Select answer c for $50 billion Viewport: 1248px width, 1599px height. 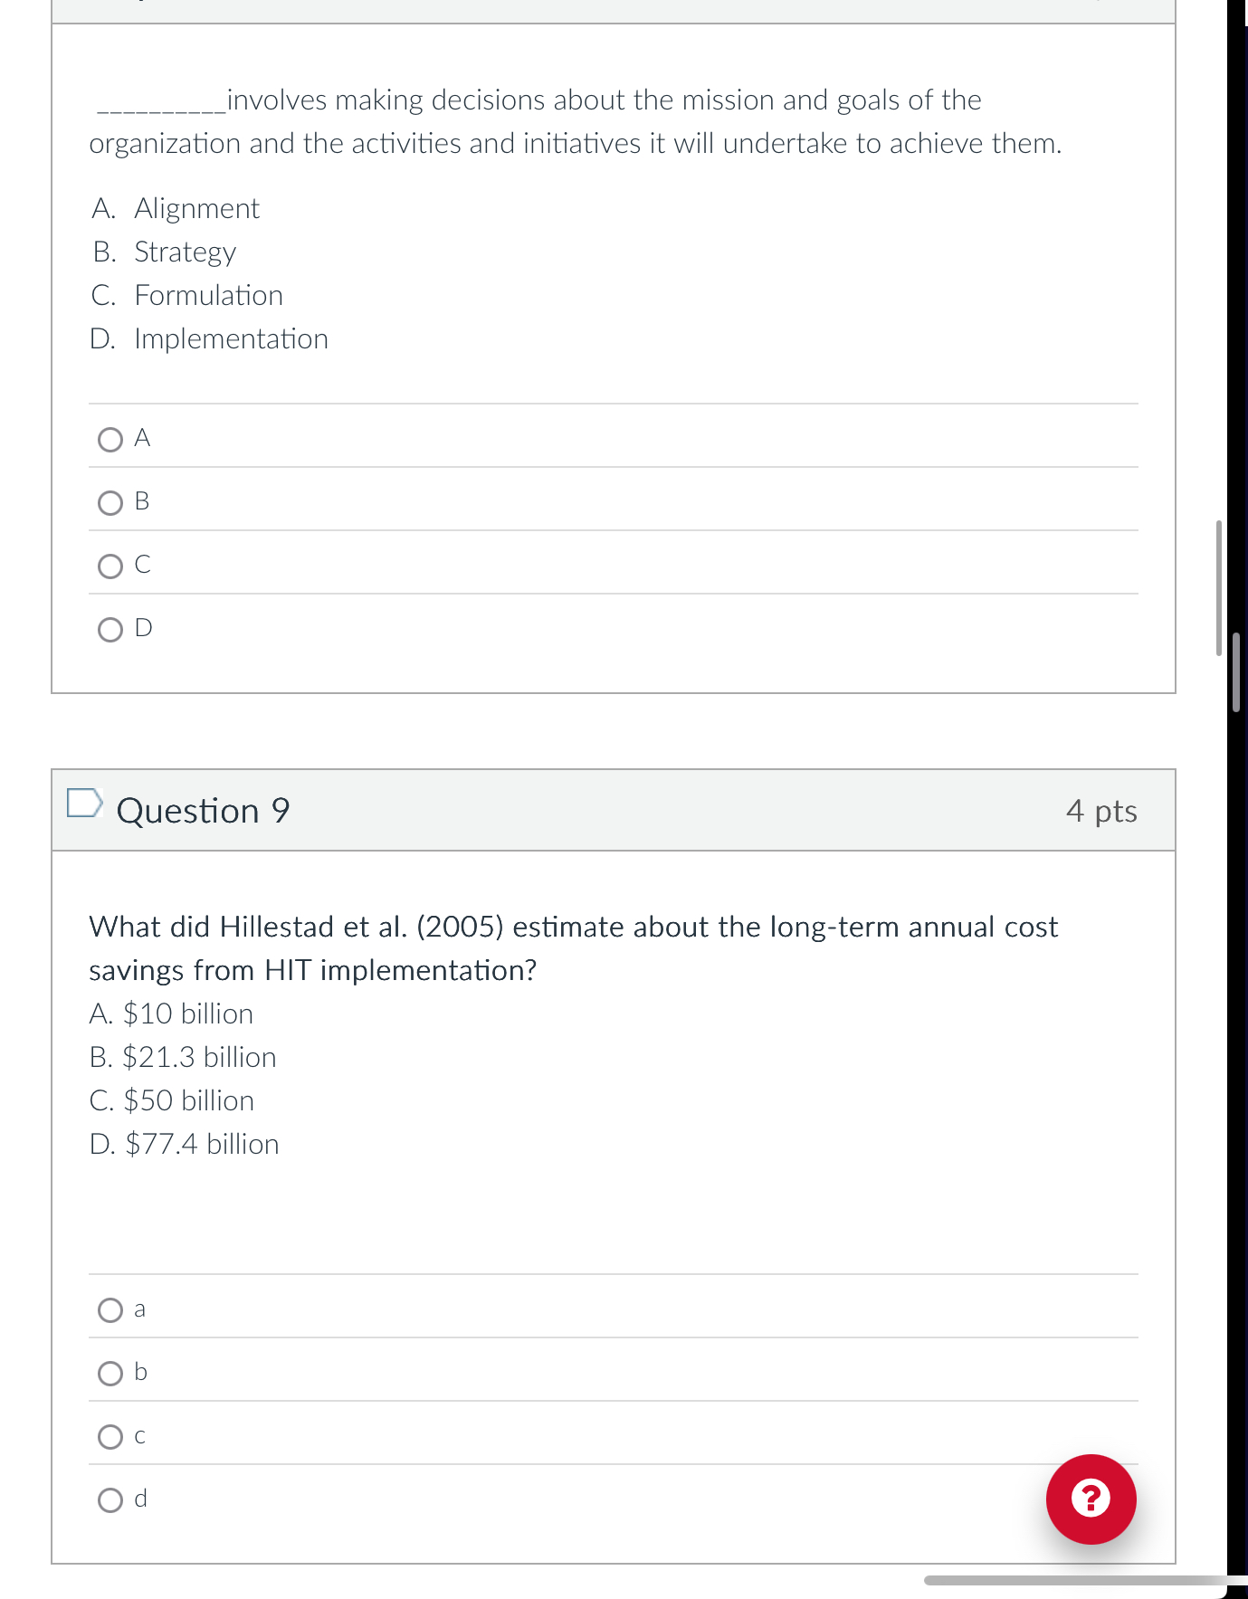click(x=109, y=1437)
